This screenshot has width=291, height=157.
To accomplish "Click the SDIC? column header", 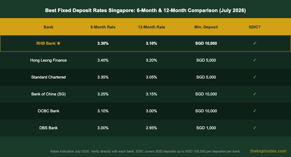I will coord(255,27).
